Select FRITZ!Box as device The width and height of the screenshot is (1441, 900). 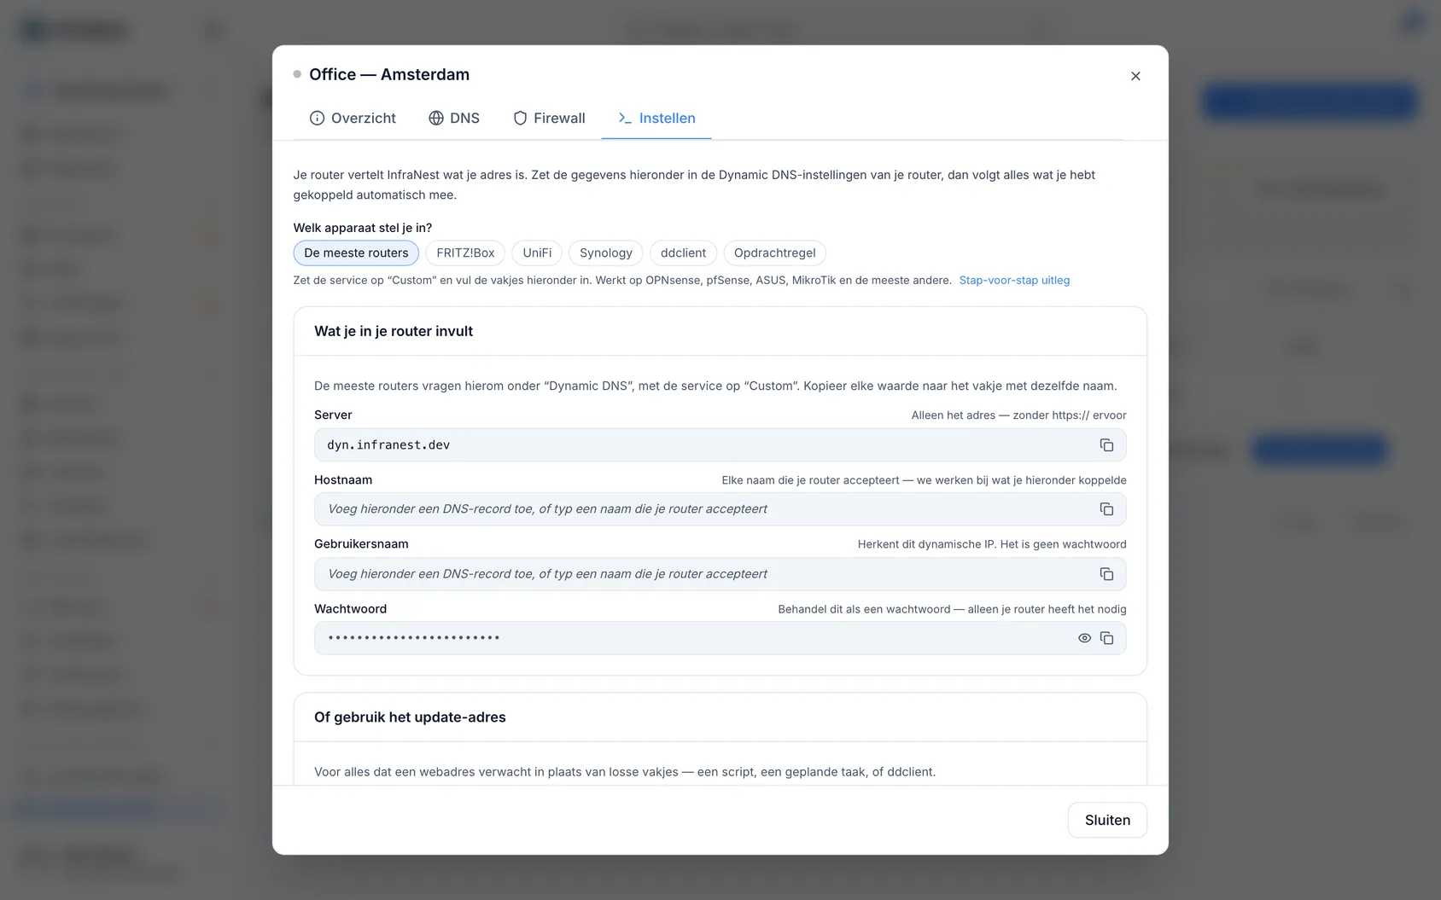coord(465,253)
